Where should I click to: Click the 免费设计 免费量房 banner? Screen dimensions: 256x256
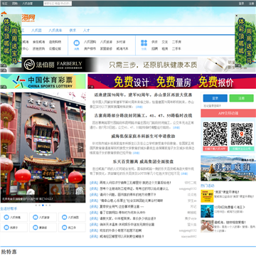[172, 81]
